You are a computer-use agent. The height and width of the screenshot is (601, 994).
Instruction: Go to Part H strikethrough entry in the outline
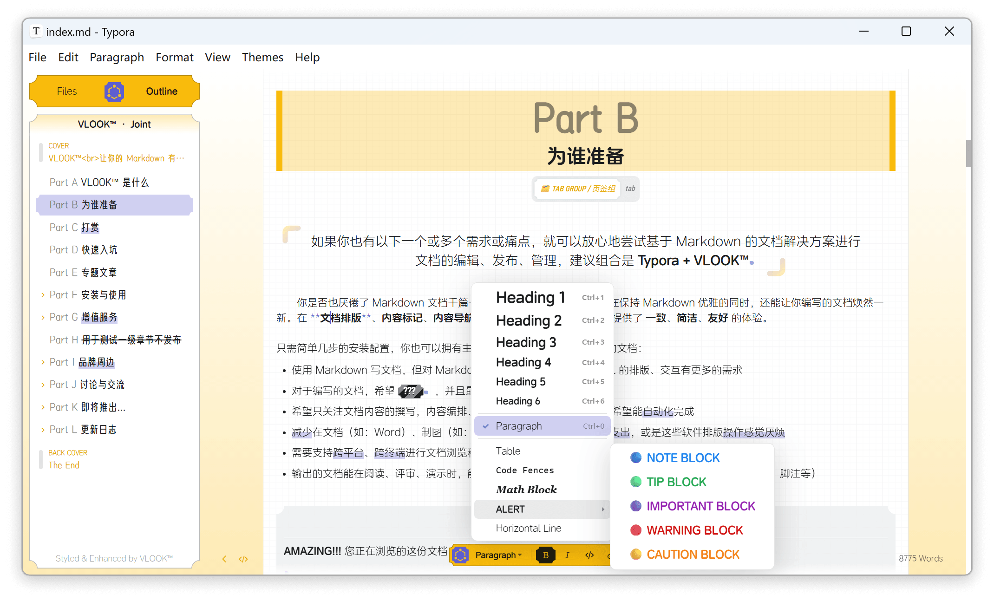click(114, 340)
